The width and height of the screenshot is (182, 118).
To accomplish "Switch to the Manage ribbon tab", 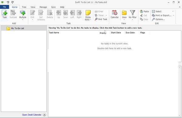I will pos(43,7).
